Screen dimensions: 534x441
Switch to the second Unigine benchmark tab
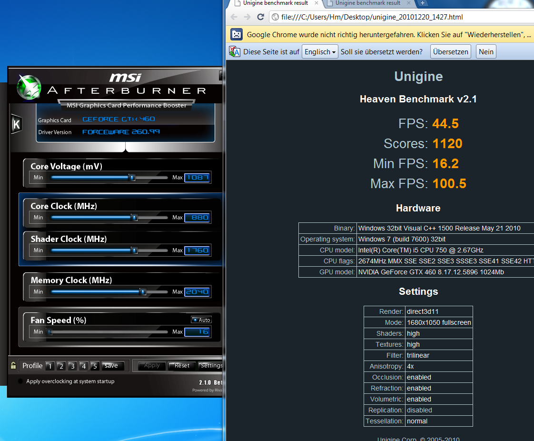point(368,3)
